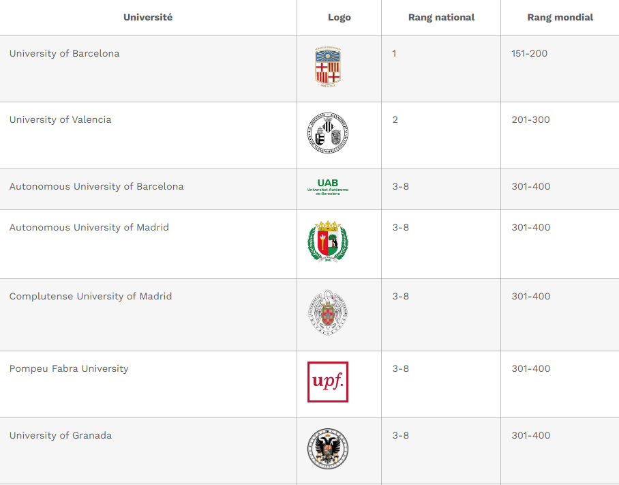Click the University of Granada name
619x485 pixels.
click(61, 436)
